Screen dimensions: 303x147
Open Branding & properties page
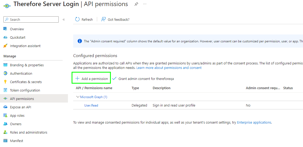tap(27, 65)
